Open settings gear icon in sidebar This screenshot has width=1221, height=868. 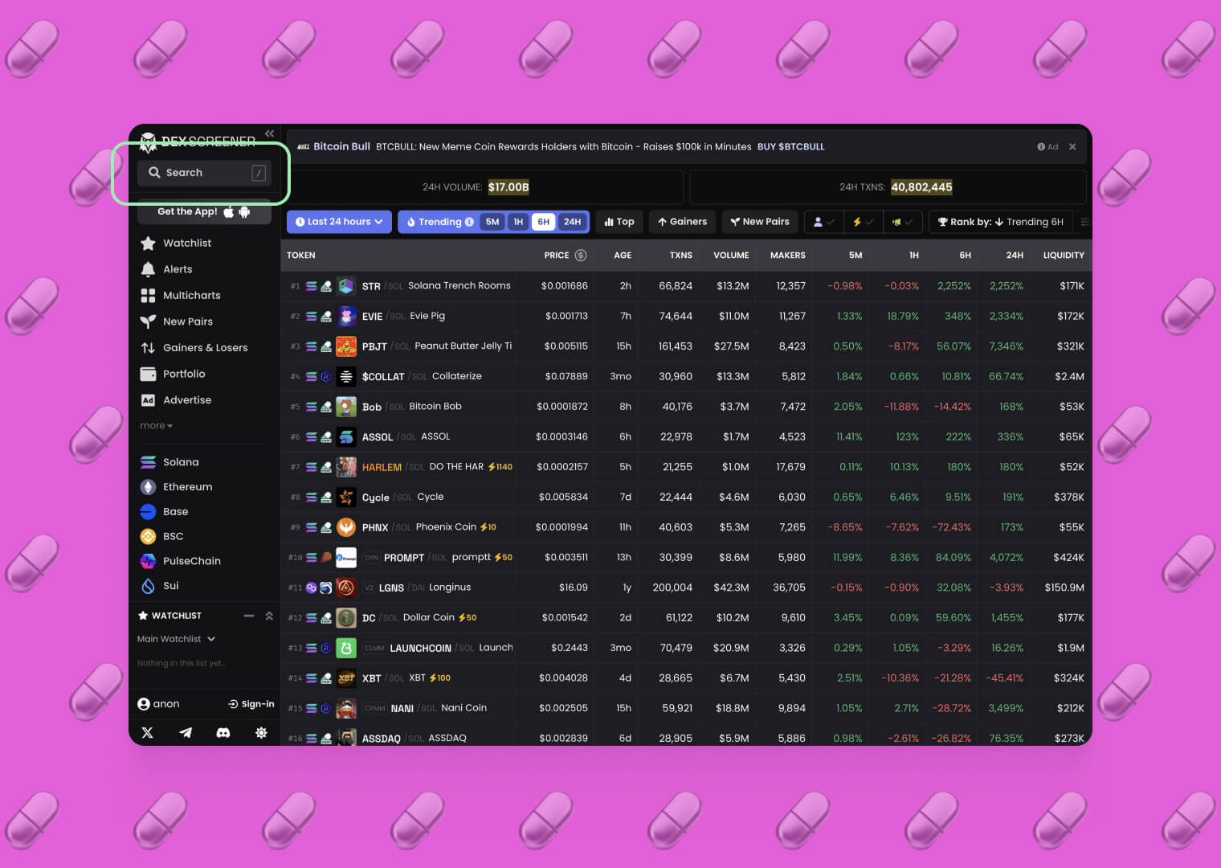(x=261, y=732)
